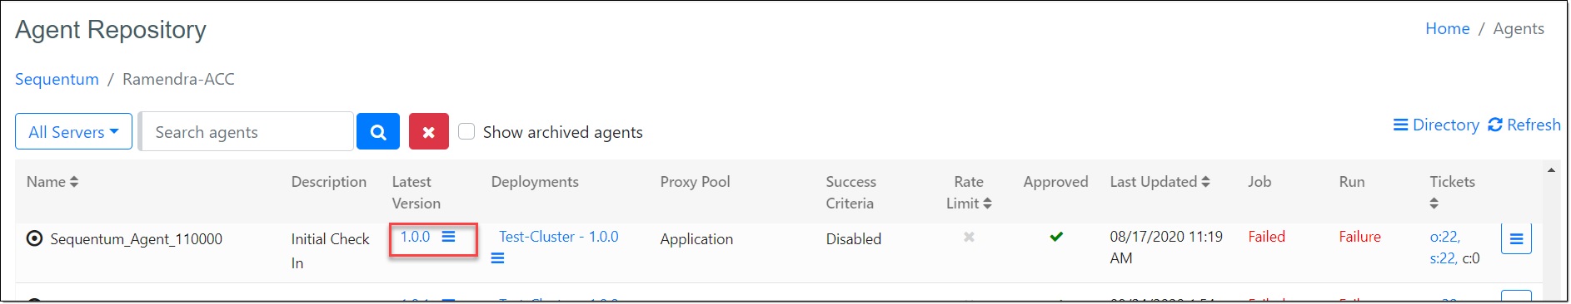Screen dimensions: 1571x304
Task: Open row actions menu for Sequentum_Agent_110000
Action: point(1516,239)
